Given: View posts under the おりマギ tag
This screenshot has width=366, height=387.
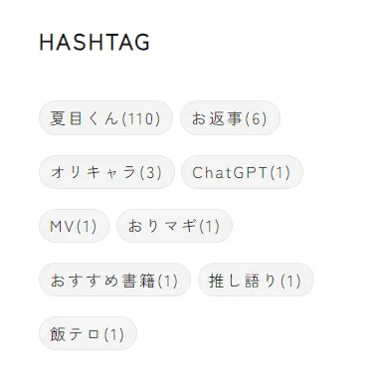Looking at the screenshot, I should tap(174, 226).
